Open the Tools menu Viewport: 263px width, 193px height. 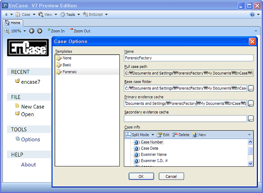(x=70, y=15)
